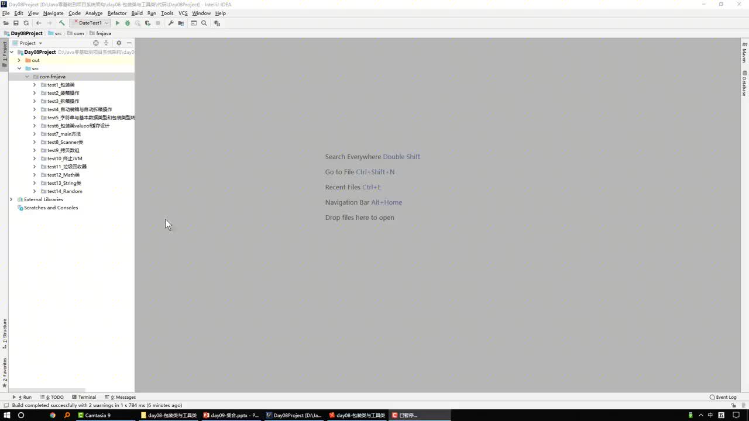
Task: Open Settings via the wrench icon
Action: (171, 23)
